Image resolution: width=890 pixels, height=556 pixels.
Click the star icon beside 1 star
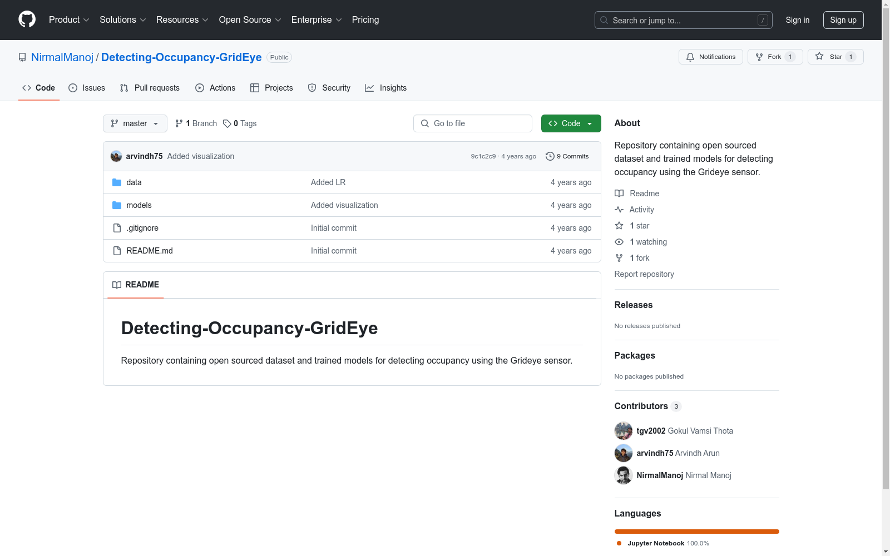[619, 226]
